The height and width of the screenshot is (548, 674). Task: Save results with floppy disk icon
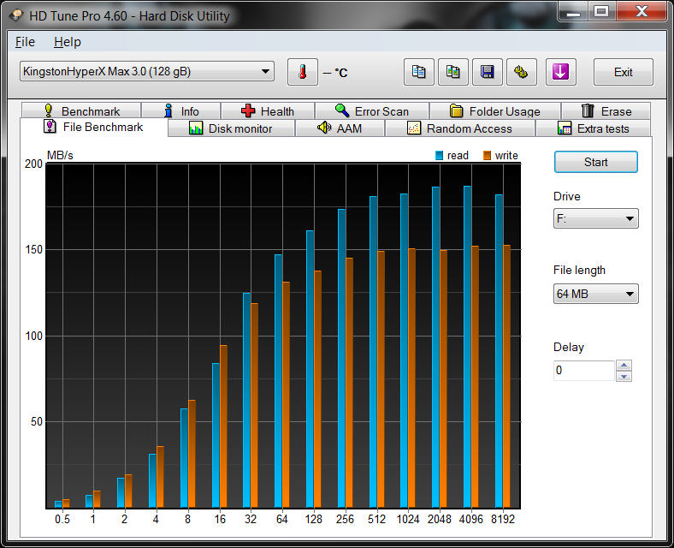coord(488,72)
